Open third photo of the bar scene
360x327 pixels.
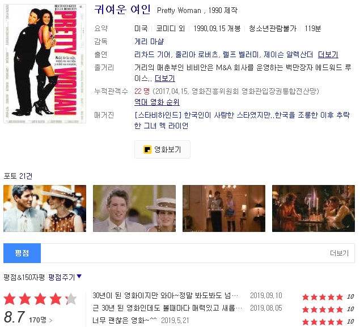click(x=223, y=208)
